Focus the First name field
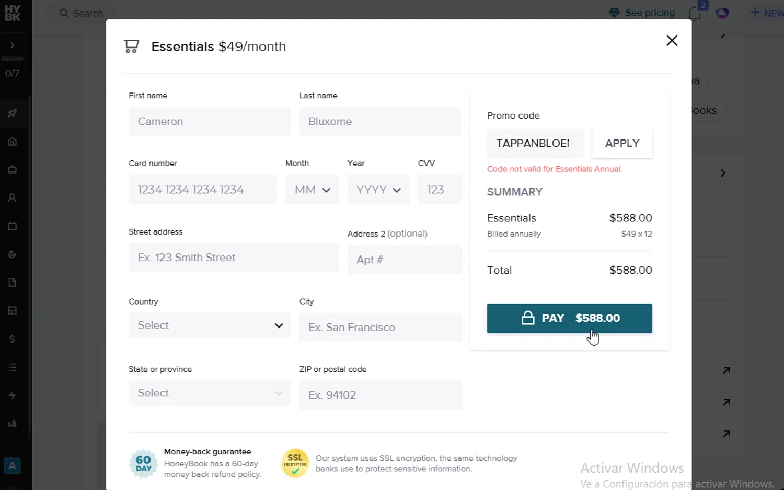The height and width of the screenshot is (490, 784). tap(210, 121)
